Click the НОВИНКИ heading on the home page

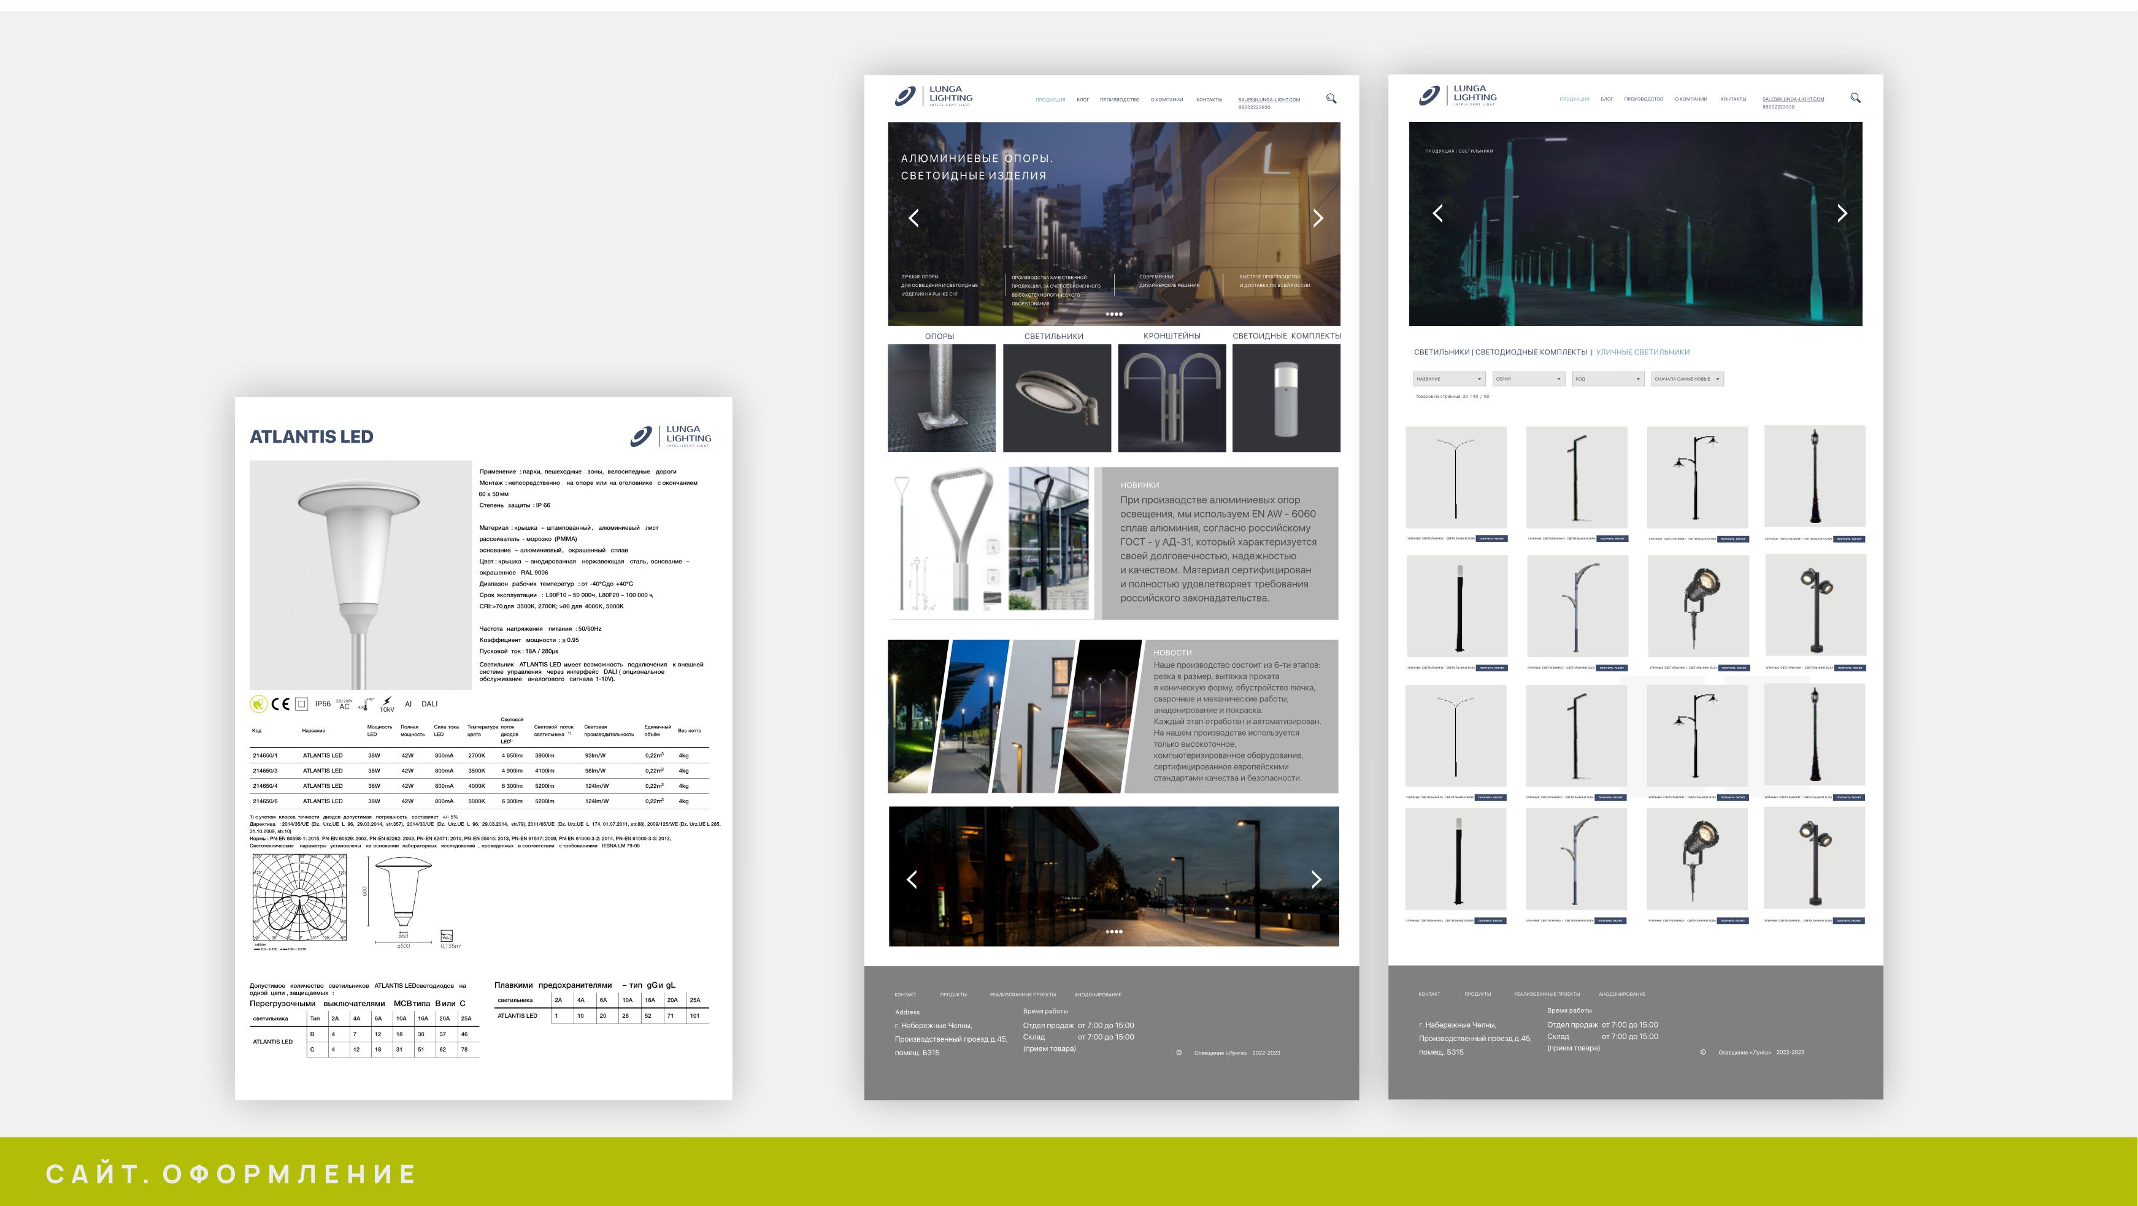pyautogui.click(x=1139, y=485)
